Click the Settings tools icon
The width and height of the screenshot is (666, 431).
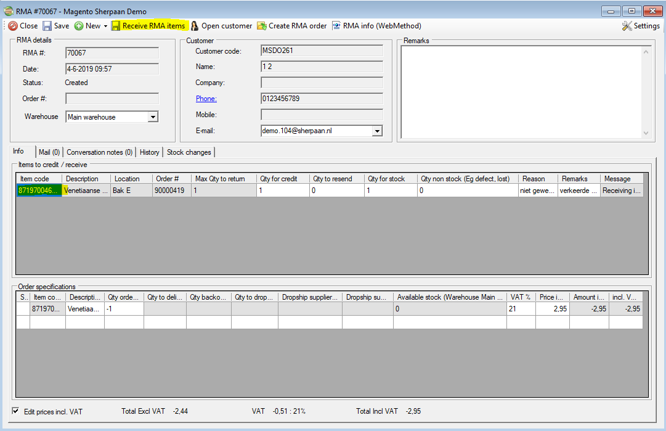coord(627,26)
